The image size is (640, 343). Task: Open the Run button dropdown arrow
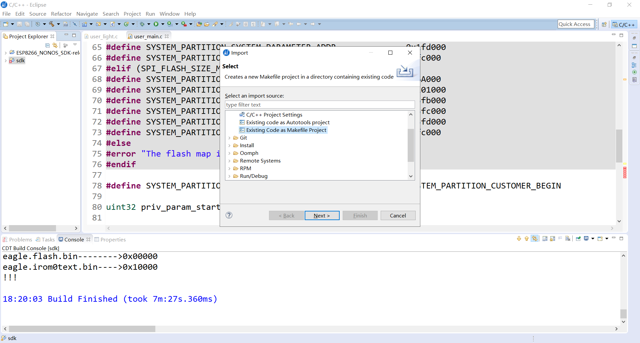point(163,24)
